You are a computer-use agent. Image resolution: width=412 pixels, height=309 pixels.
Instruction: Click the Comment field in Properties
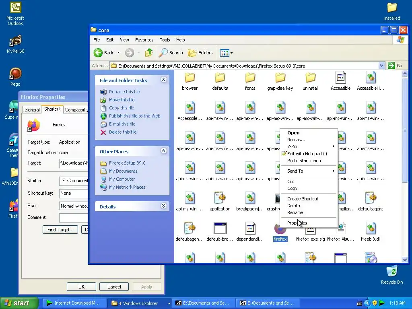74,218
